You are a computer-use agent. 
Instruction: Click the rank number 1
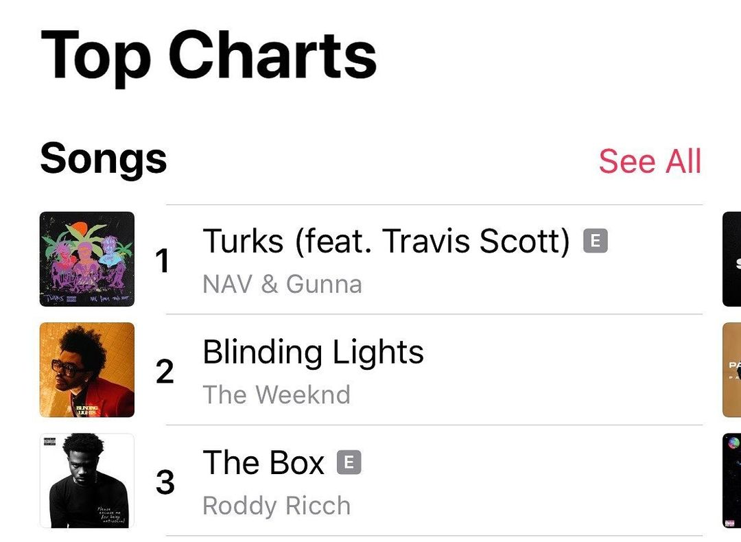coord(163,261)
